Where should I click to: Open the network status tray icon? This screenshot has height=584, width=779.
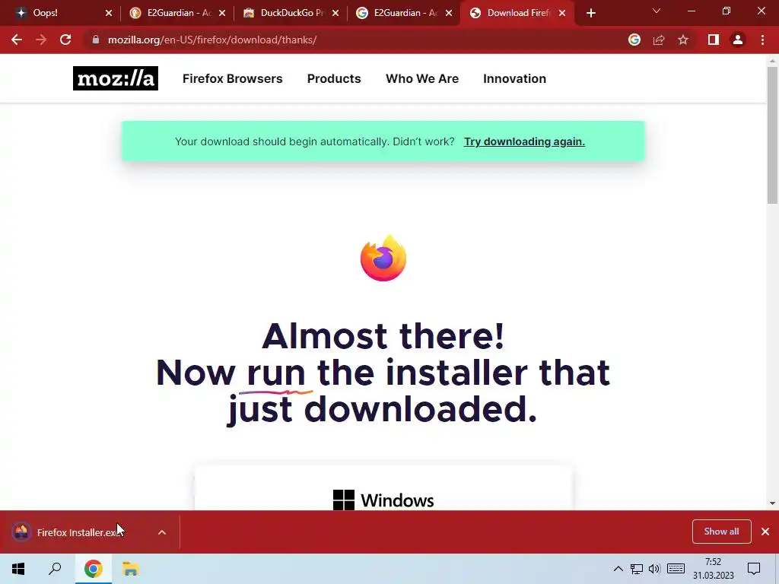point(637,569)
